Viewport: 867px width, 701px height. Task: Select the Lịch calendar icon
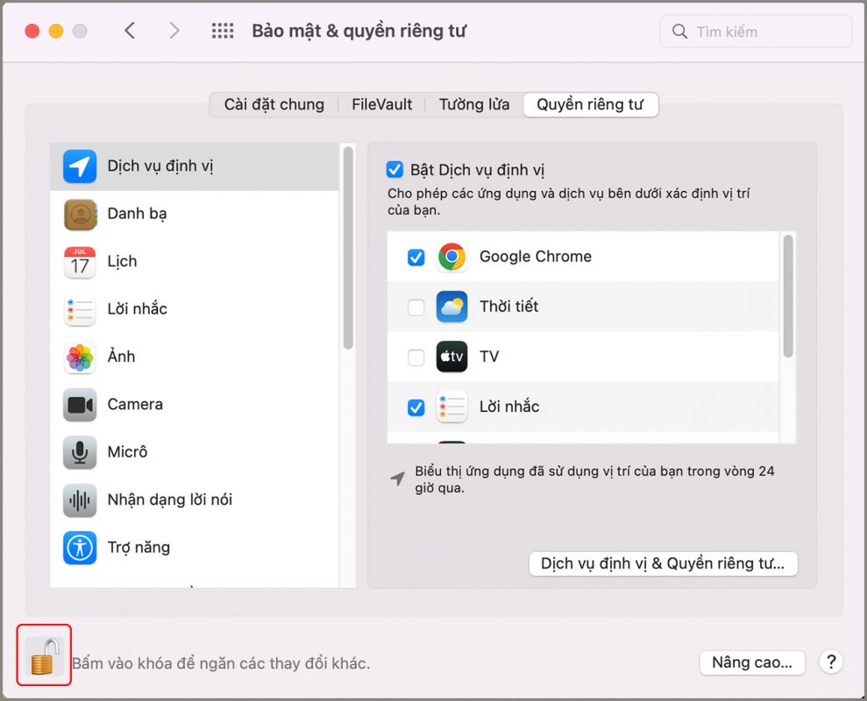point(79,261)
